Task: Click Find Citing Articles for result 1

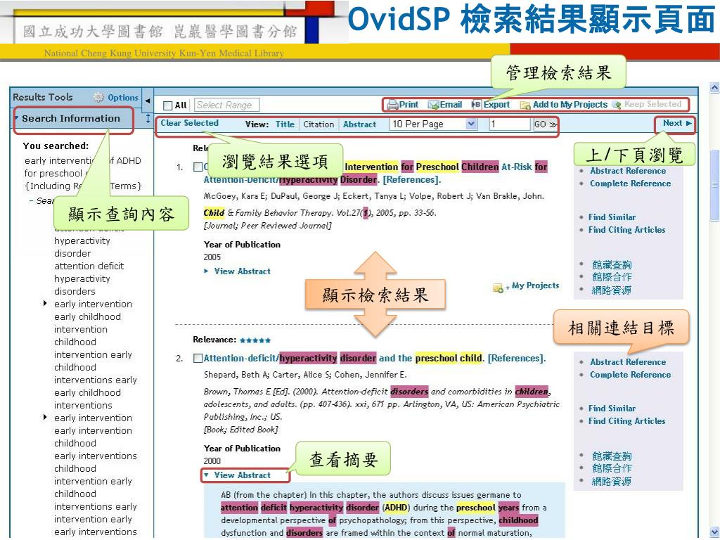Action: pyautogui.click(x=626, y=230)
